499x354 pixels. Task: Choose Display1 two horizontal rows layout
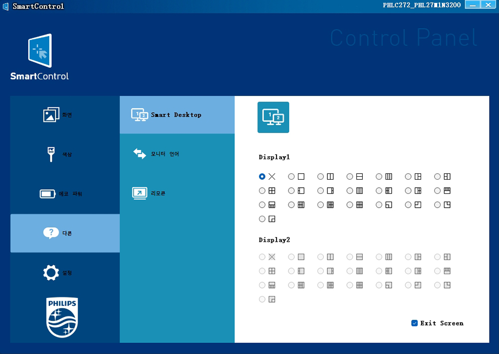pos(350,176)
